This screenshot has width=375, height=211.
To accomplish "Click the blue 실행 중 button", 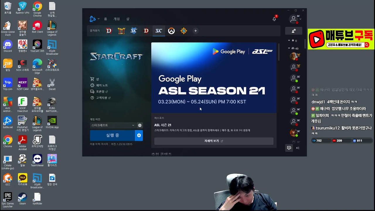I will tap(112, 135).
